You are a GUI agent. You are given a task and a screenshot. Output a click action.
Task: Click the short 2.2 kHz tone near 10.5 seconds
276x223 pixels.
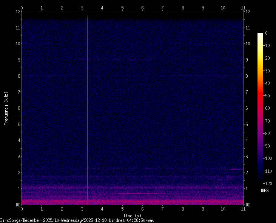click(236, 169)
